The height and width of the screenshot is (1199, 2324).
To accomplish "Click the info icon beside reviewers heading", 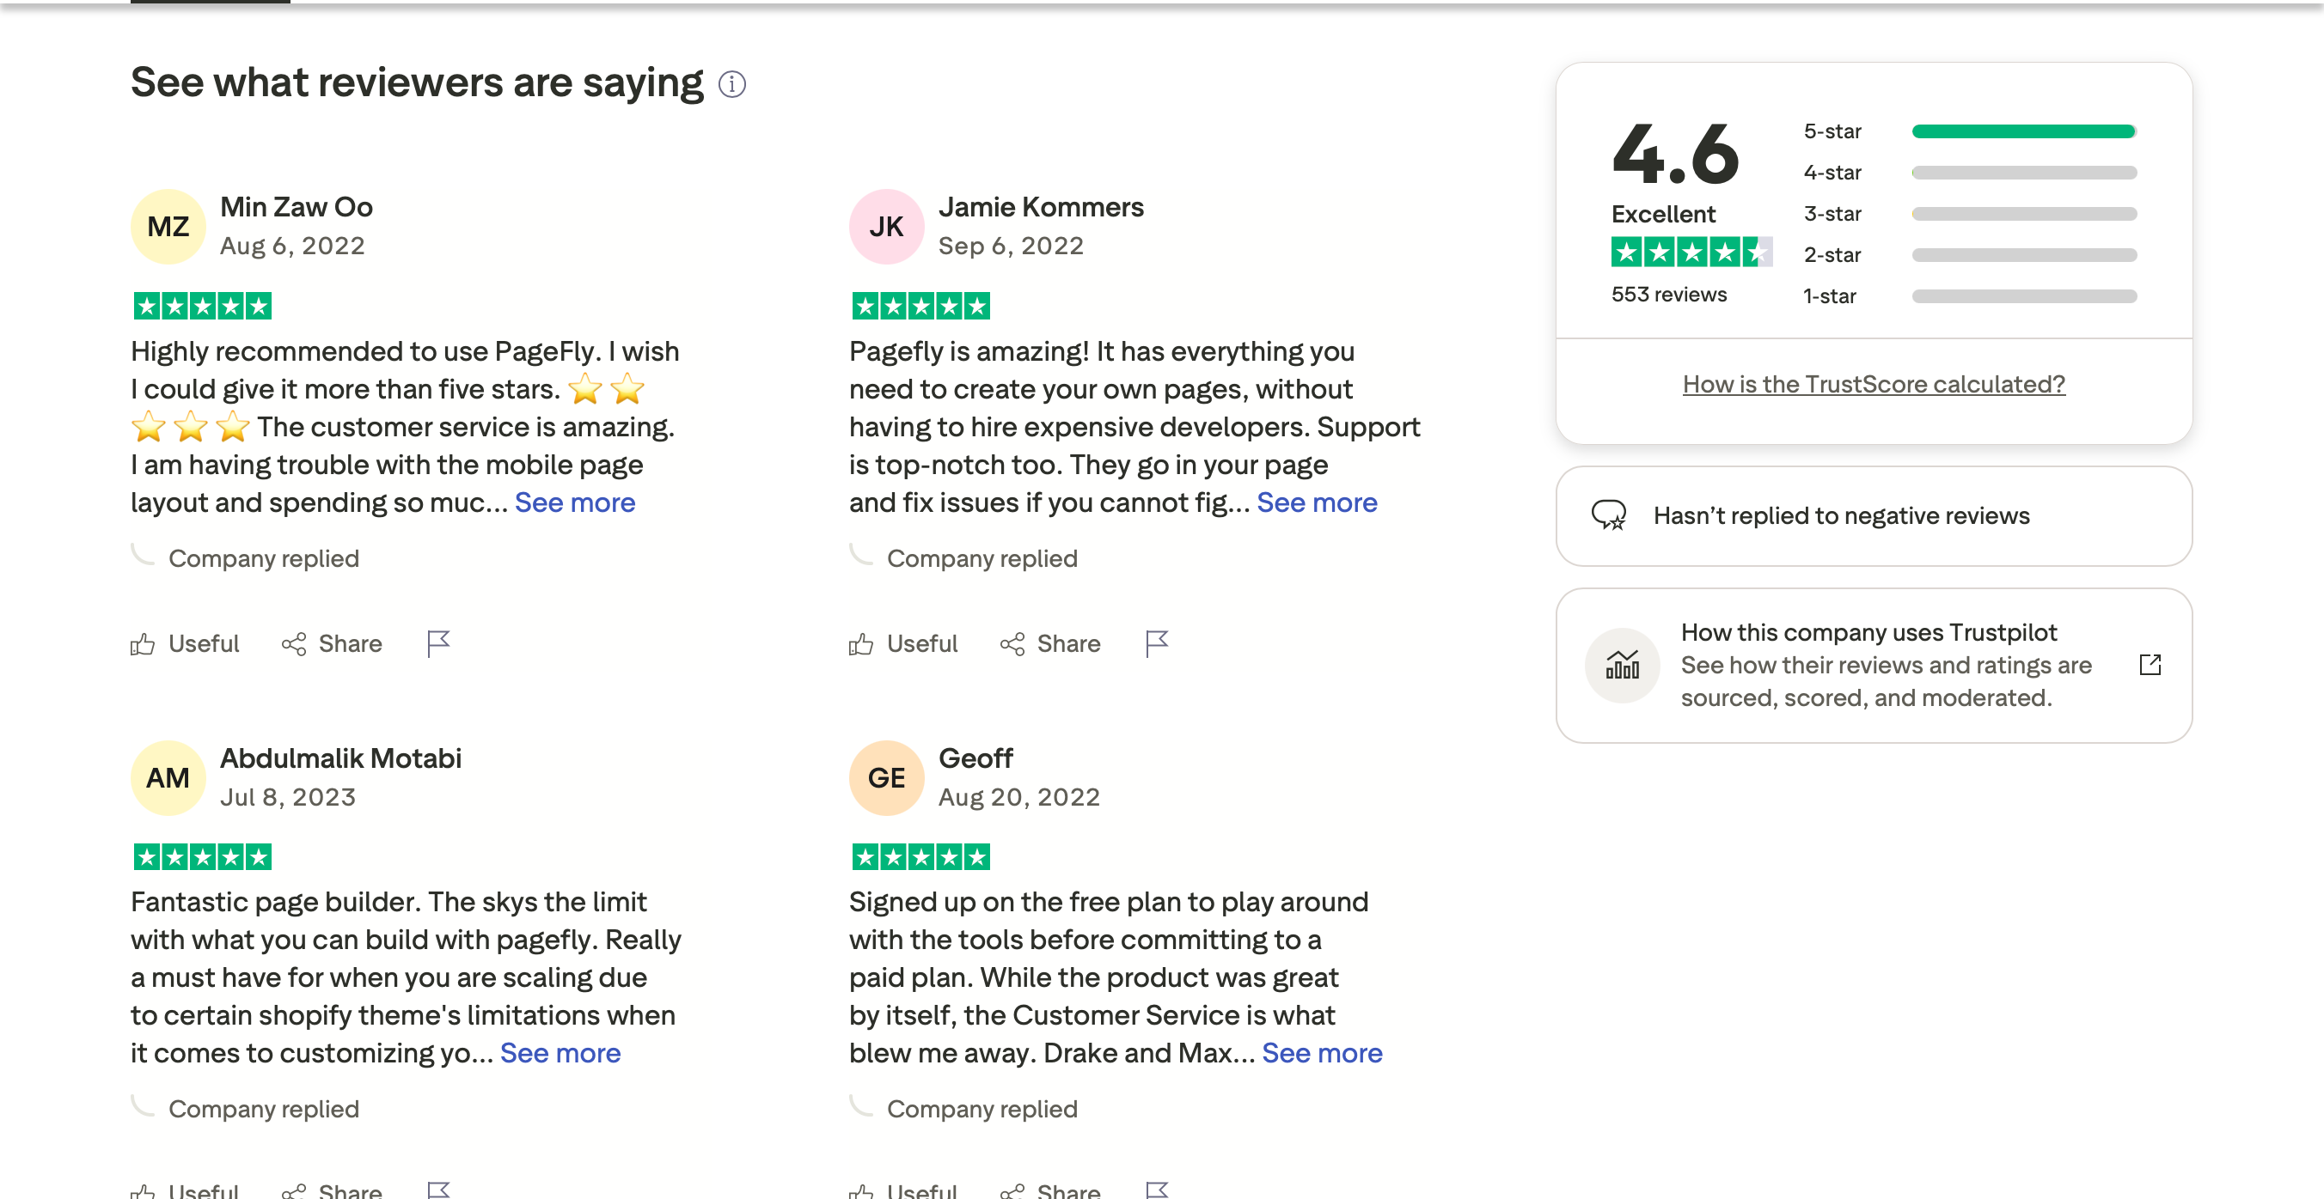I will [731, 85].
